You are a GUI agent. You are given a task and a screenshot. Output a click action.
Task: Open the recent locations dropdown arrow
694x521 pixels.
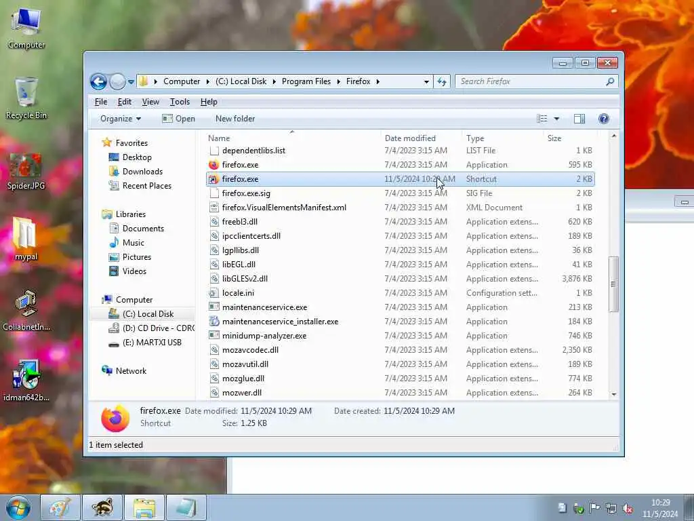[131, 82]
